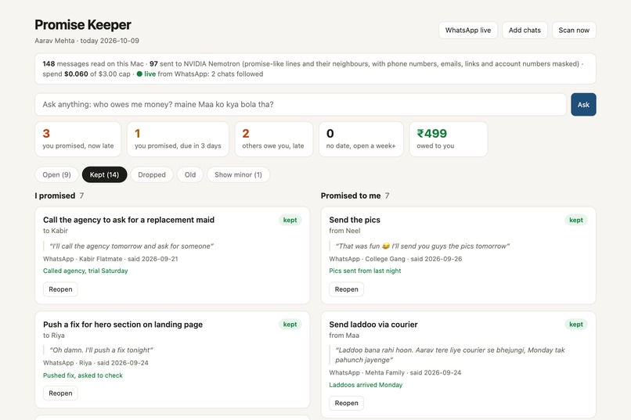The image size is (631, 420).
Task: Click the 'Aarav Mehta · today 2026-10-09' subtitle
Action: (x=87, y=41)
